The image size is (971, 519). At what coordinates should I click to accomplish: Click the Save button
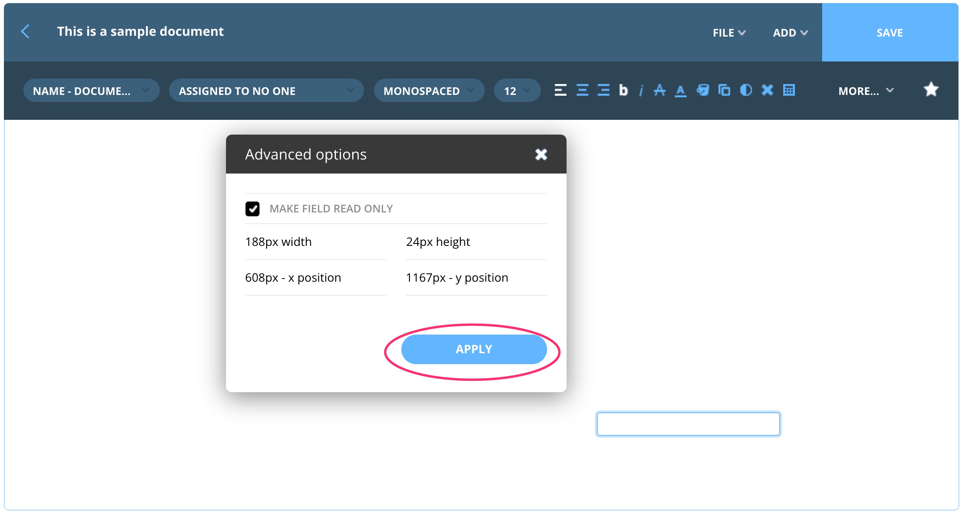click(x=890, y=33)
